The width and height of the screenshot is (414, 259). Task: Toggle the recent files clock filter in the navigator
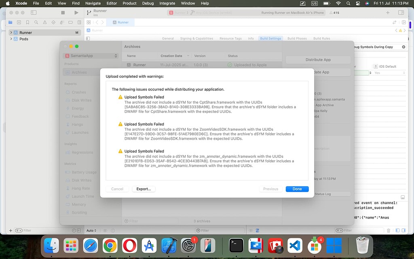pyautogui.click(x=74, y=230)
